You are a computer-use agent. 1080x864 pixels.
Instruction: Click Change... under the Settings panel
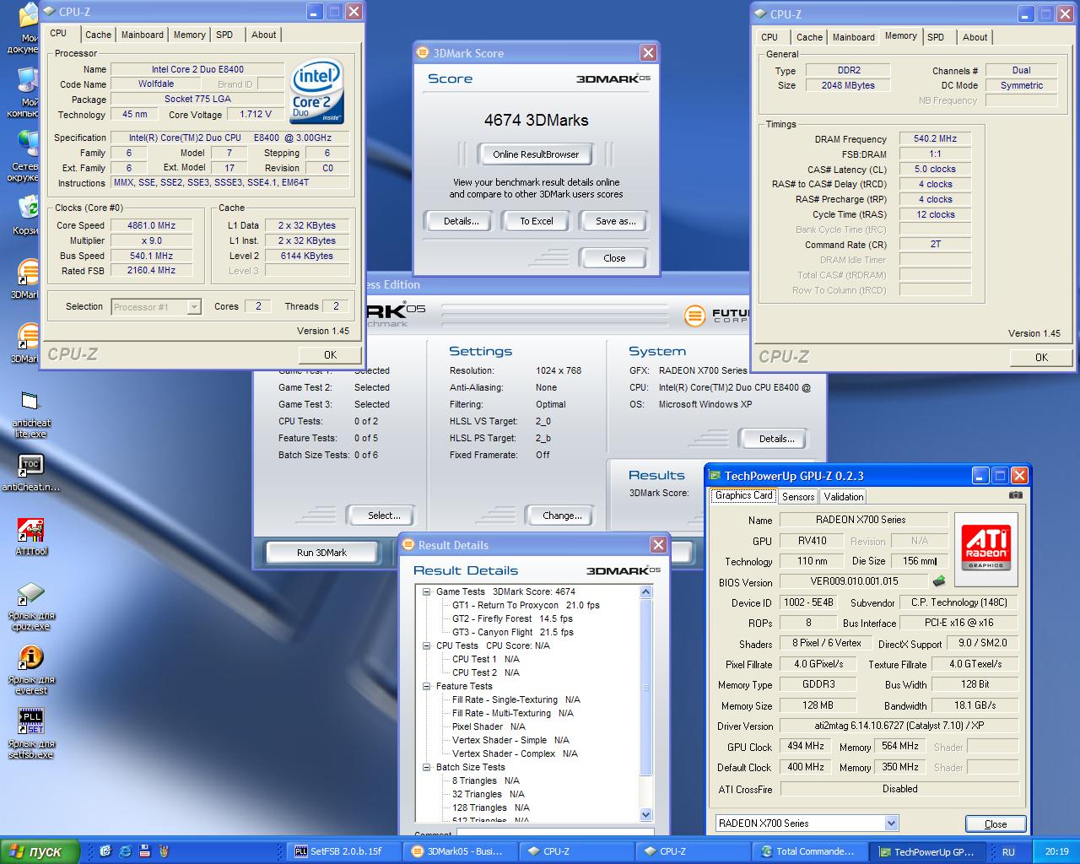tap(562, 516)
